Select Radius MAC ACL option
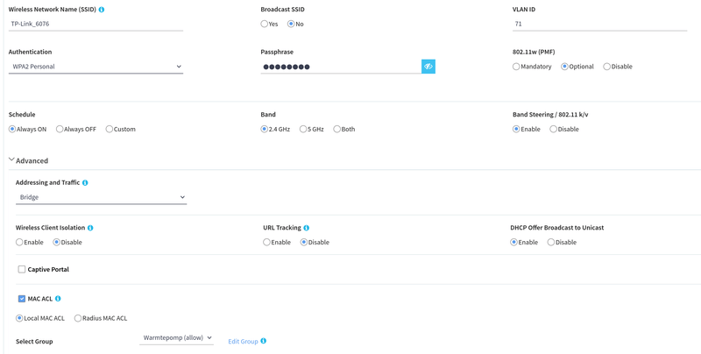 click(x=78, y=319)
